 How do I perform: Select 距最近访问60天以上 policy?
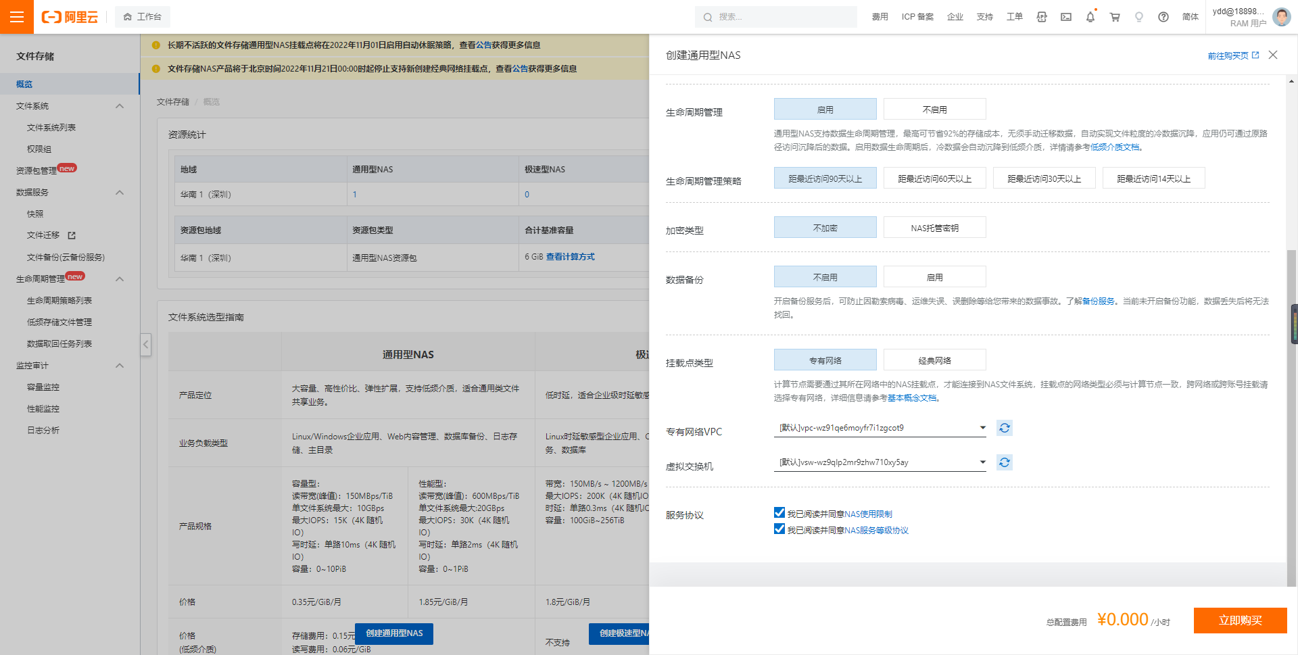point(934,178)
